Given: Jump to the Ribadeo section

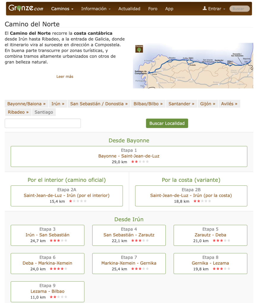Looking at the screenshot, I should click(18, 112).
